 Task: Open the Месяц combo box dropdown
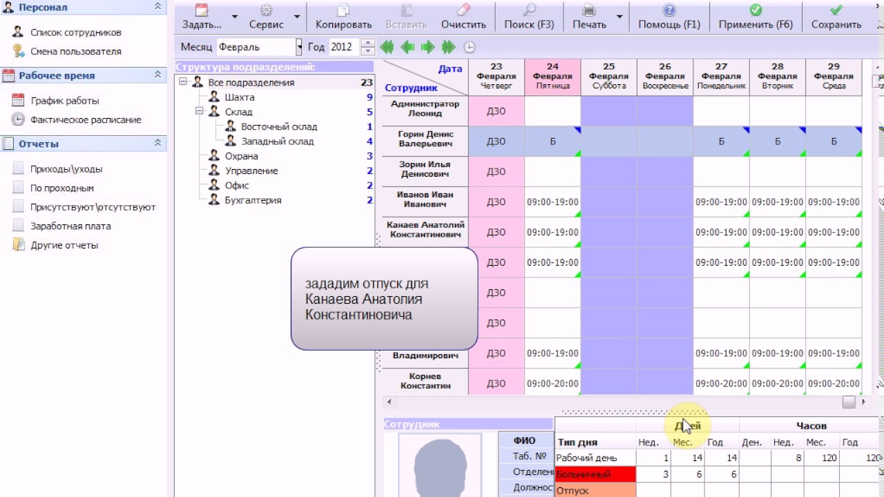[299, 47]
